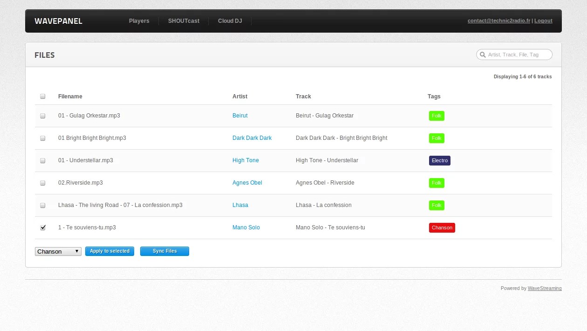Open the SHOUTcast menu
Image resolution: width=587 pixels, height=331 pixels.
(184, 21)
